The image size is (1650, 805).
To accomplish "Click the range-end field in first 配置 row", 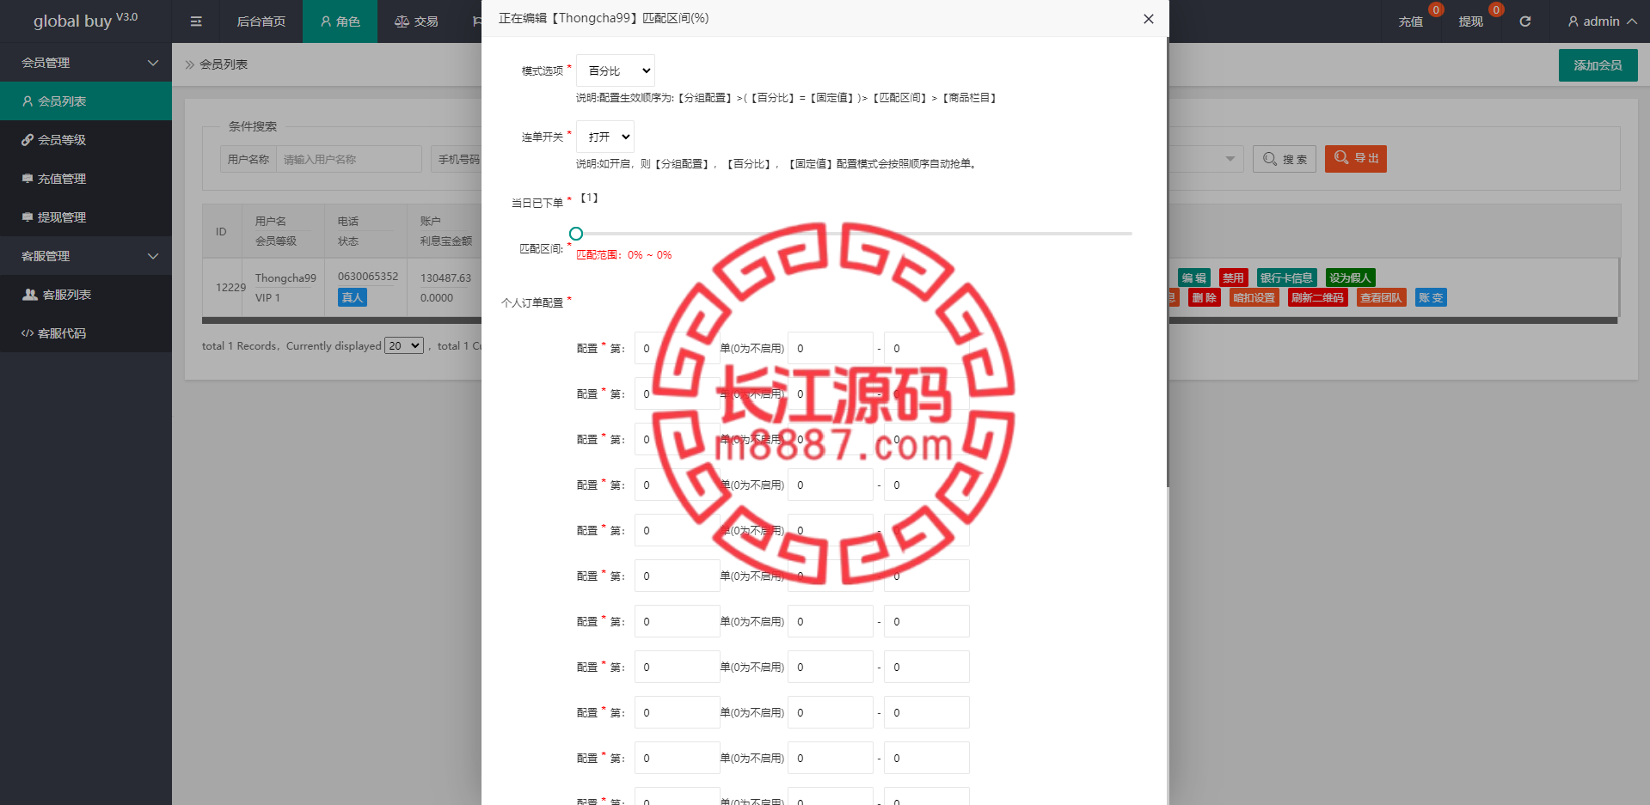I will click(x=927, y=348).
